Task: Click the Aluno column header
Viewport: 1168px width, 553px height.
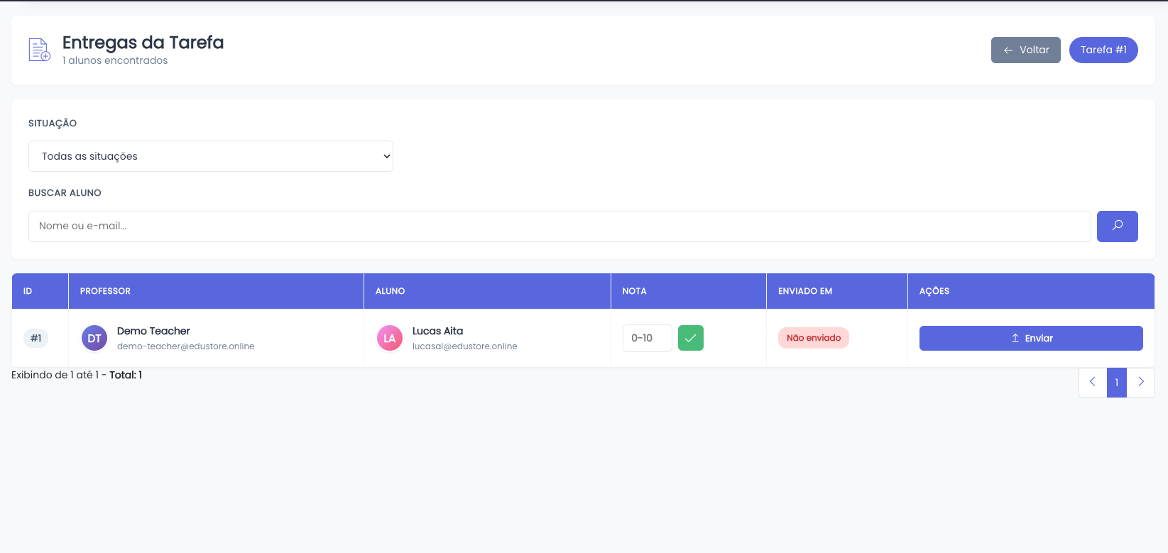Action: (390, 291)
